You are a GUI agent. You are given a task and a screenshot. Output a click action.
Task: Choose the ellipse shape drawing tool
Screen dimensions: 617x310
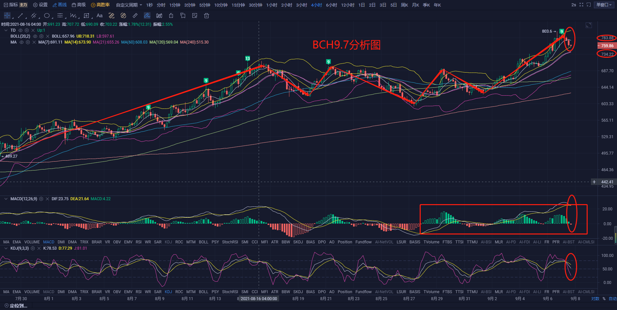(47, 15)
